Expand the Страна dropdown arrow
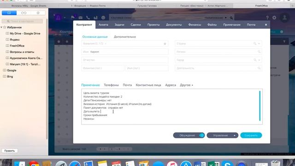This screenshot has height=166, width=295. click(x=259, y=44)
